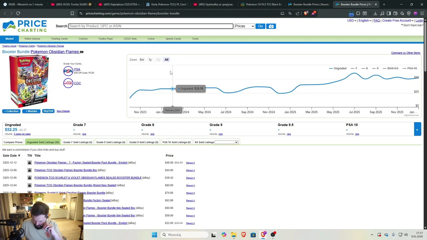Screen dimensions: 427x240
Task: Open File Explorer from the taskbar
Action: click(234, 235)
